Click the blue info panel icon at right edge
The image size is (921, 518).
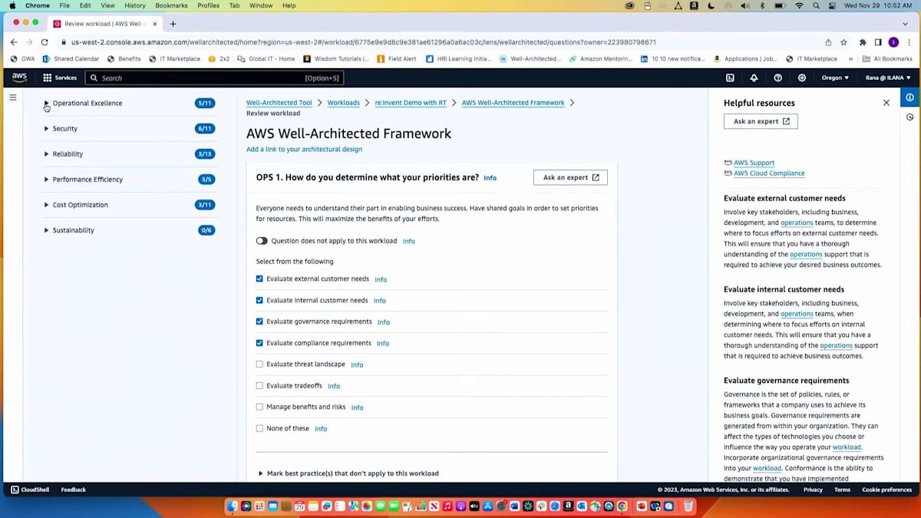[909, 97]
